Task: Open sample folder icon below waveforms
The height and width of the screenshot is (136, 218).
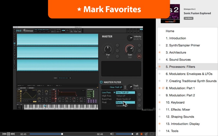Action: 70,78
